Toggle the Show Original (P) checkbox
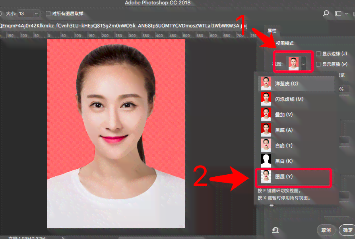This screenshot has height=239, width=355. coord(318,64)
